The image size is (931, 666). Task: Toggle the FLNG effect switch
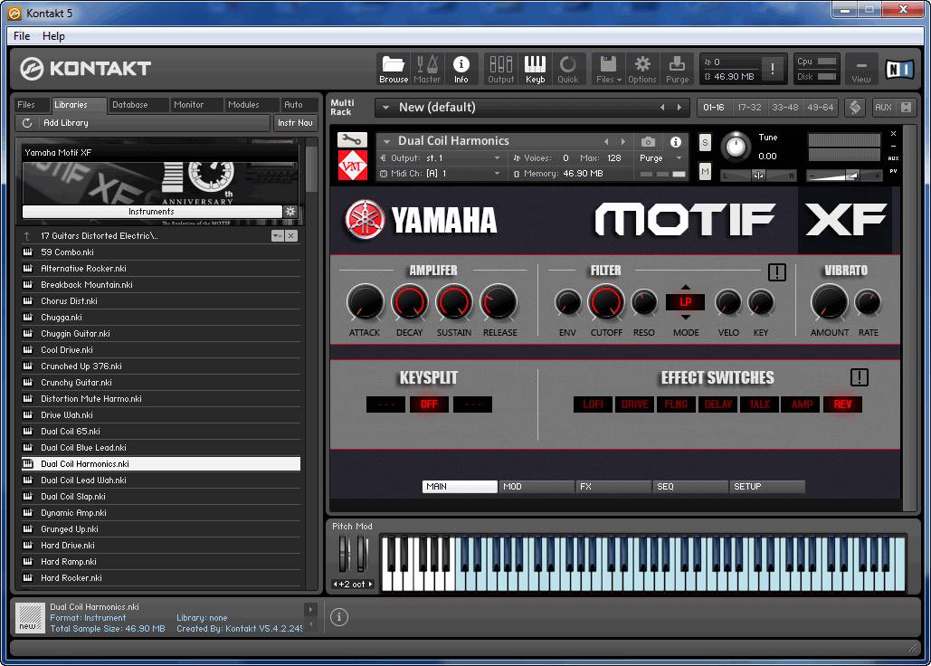point(676,404)
